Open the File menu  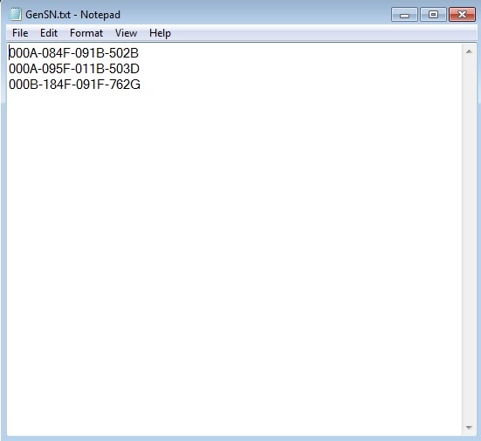click(x=20, y=33)
